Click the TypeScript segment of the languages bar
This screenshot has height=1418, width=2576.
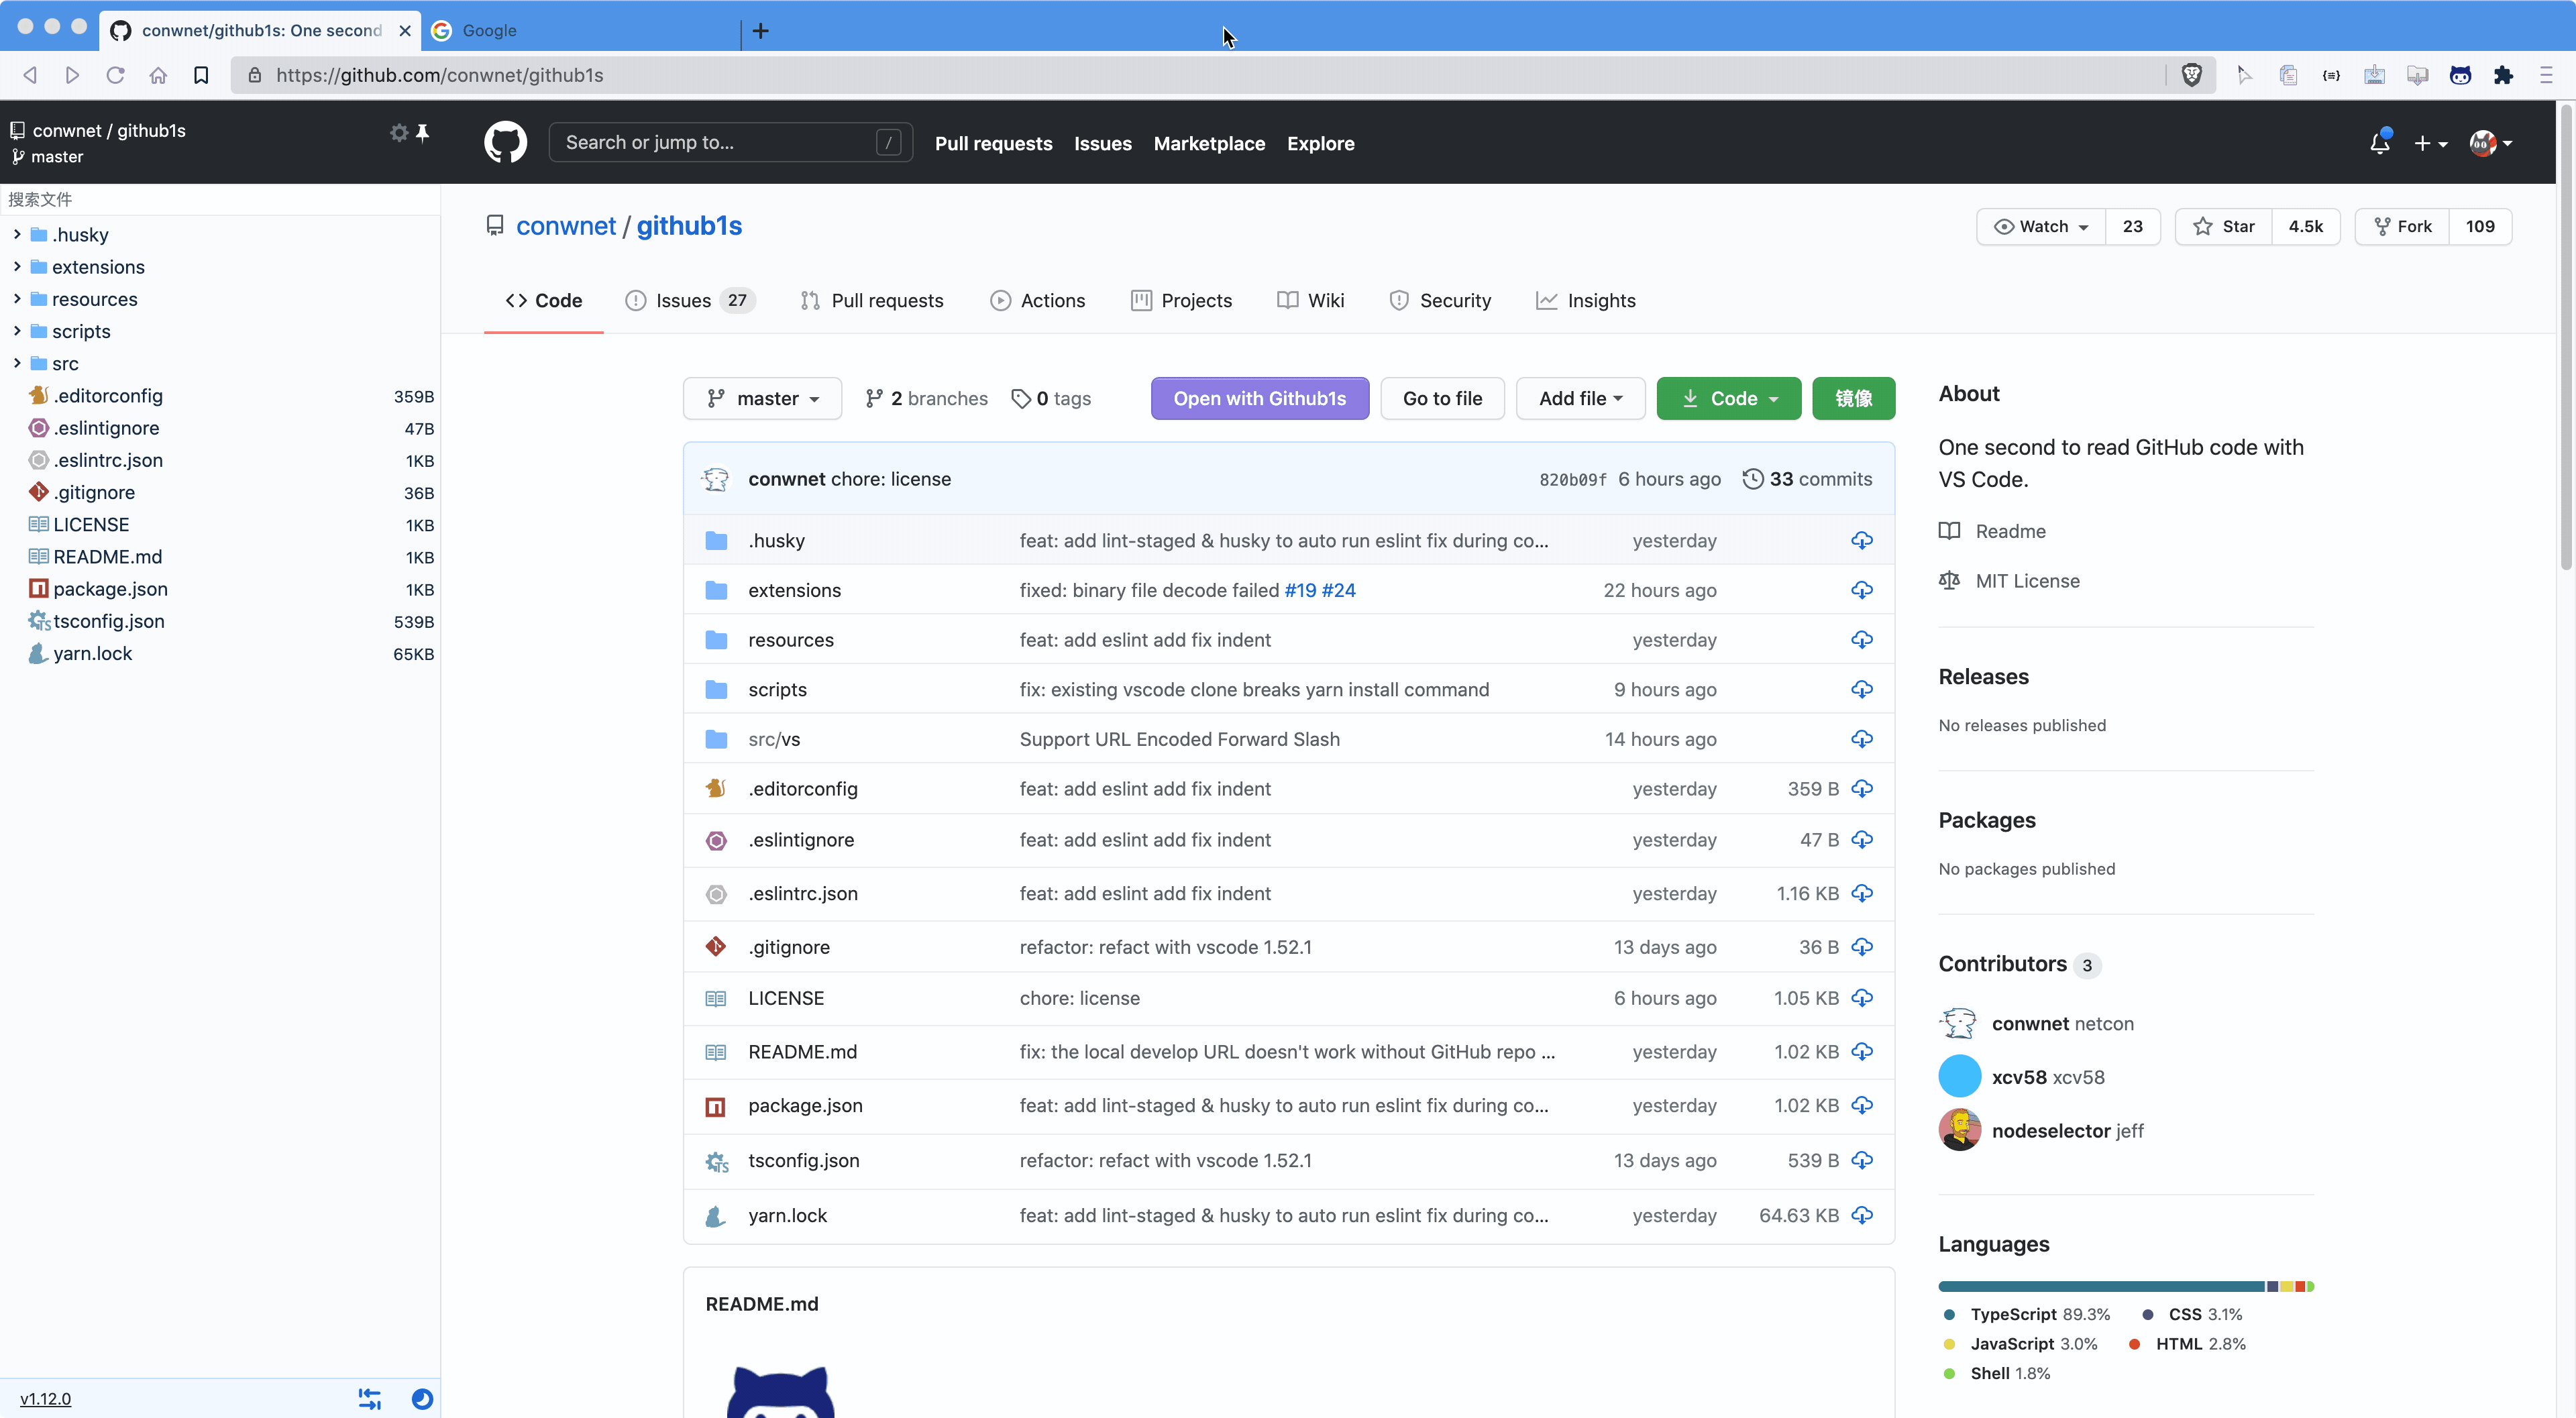coord(2100,1286)
